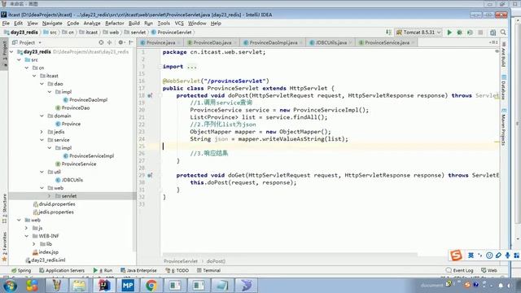The width and height of the screenshot is (521, 293).
Task: Open the Event Log
Action: 459,270
